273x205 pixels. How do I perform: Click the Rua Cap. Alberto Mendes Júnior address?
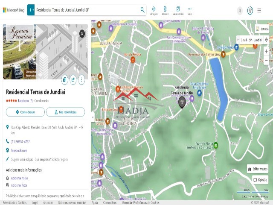47,130
